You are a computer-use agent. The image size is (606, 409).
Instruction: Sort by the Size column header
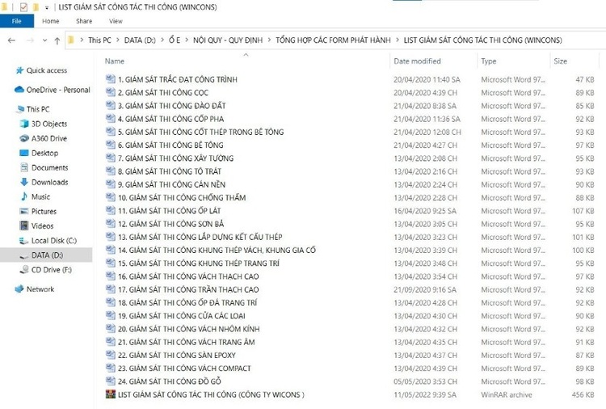point(561,61)
